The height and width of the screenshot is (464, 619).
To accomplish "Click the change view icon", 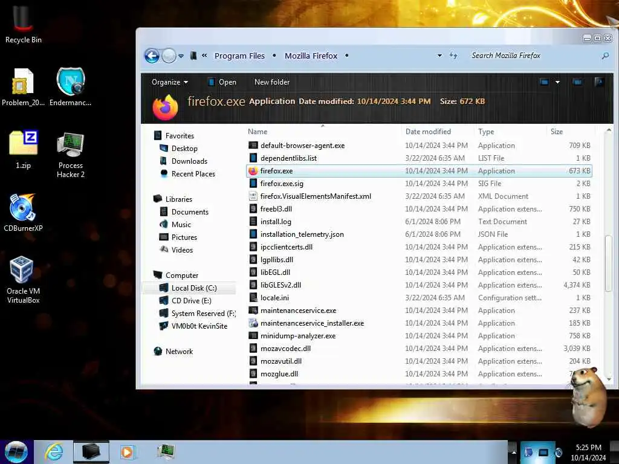I will (x=545, y=82).
